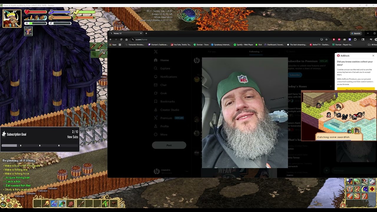The image size is (377, 212).
Task: Open browser home page button
Action: (126, 39)
